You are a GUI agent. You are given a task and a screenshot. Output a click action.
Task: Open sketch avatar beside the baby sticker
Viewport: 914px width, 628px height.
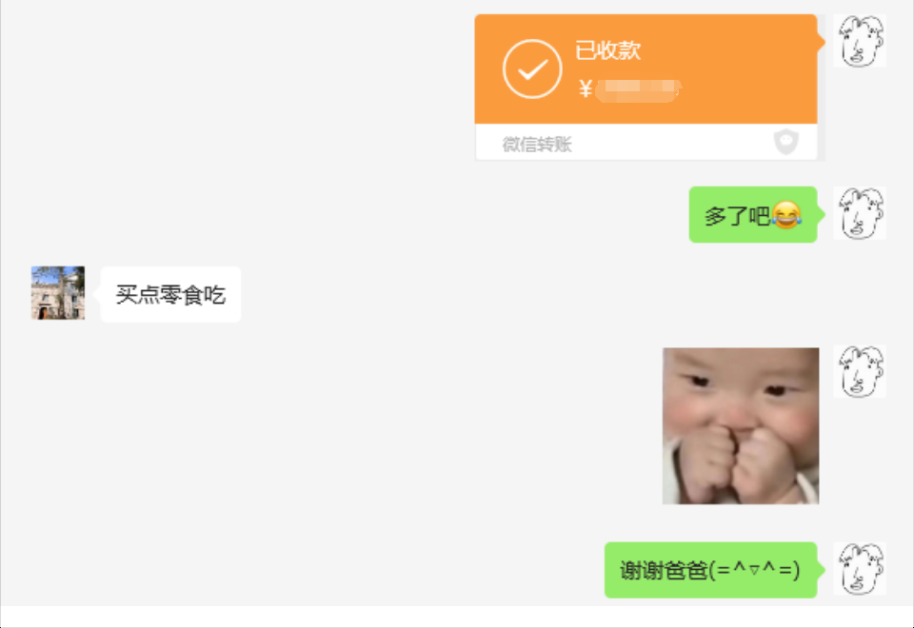coord(860,372)
